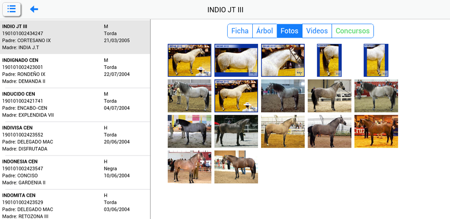Show the Videos tab

pyautogui.click(x=317, y=31)
